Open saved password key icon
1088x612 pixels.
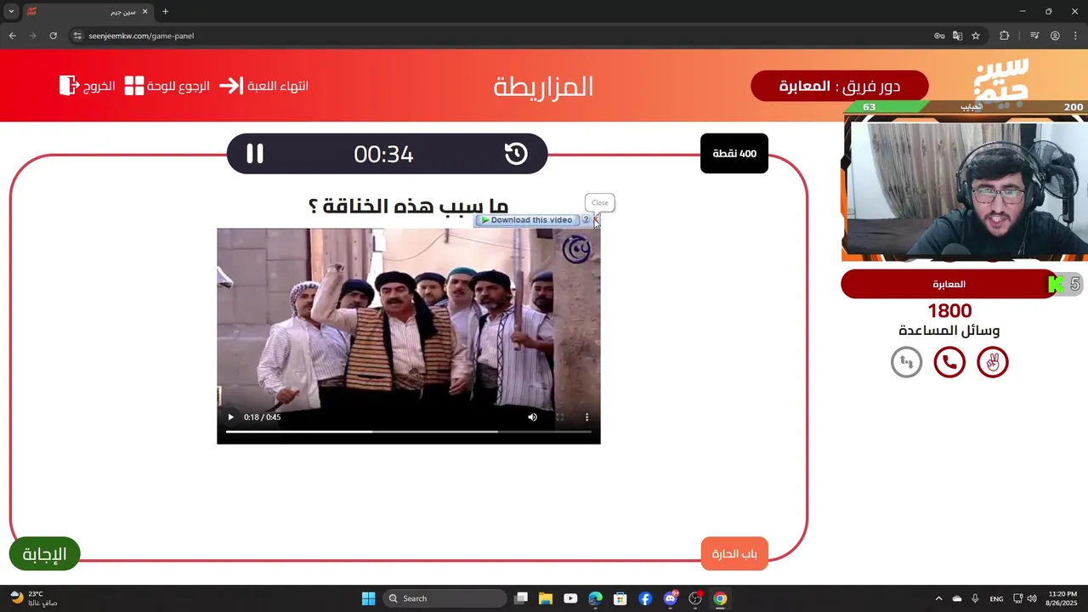[x=939, y=36]
